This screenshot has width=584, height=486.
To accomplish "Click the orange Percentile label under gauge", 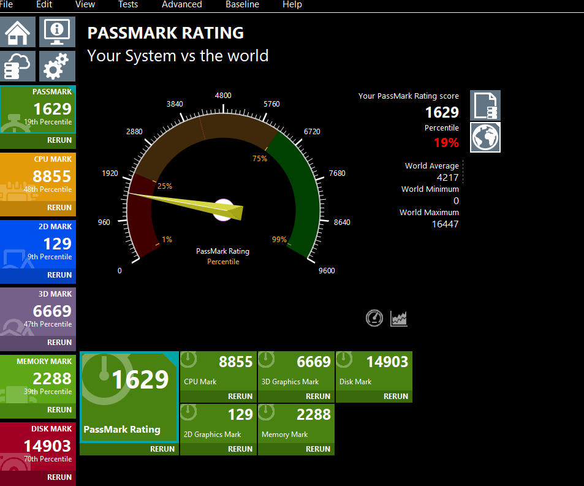I will click(223, 262).
